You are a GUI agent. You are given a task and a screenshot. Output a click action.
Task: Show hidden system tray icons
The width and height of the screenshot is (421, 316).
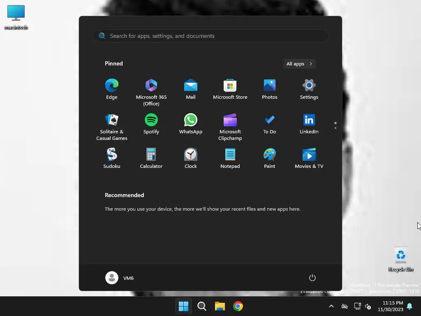331,306
